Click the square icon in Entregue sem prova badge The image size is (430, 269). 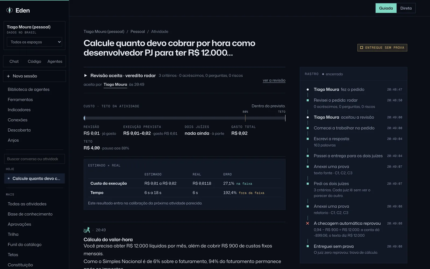361,48
